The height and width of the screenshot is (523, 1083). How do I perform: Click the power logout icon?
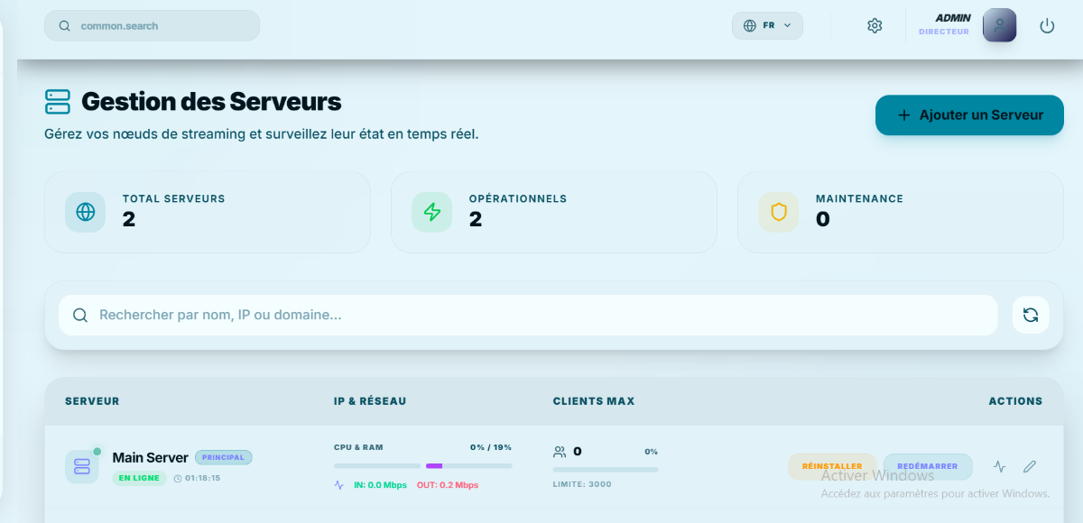(x=1047, y=26)
